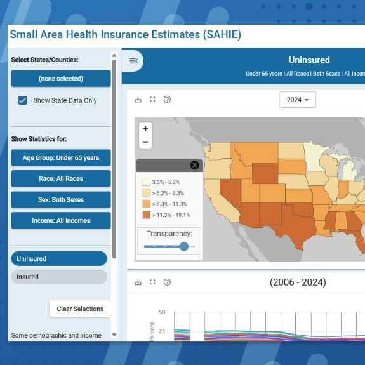Image resolution: width=365 pixels, height=365 pixels.
Task: Click the sidebar scroll down arrow
Action: coord(114,335)
